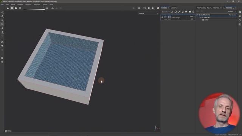This screenshot has width=242, height=136.
Task: Choose UV chunk fill mode
Action: [20, 8]
